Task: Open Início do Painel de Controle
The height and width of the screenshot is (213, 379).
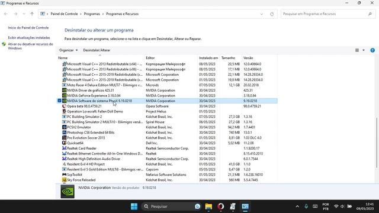Action: [28, 28]
